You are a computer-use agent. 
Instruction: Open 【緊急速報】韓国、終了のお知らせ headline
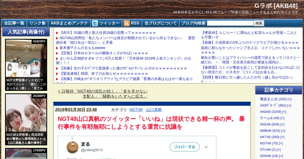(104, 73)
